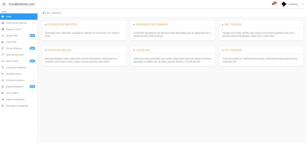Open Comprobar Backlinks in sidebar
The width and height of the screenshot is (307, 143).
[19, 67]
